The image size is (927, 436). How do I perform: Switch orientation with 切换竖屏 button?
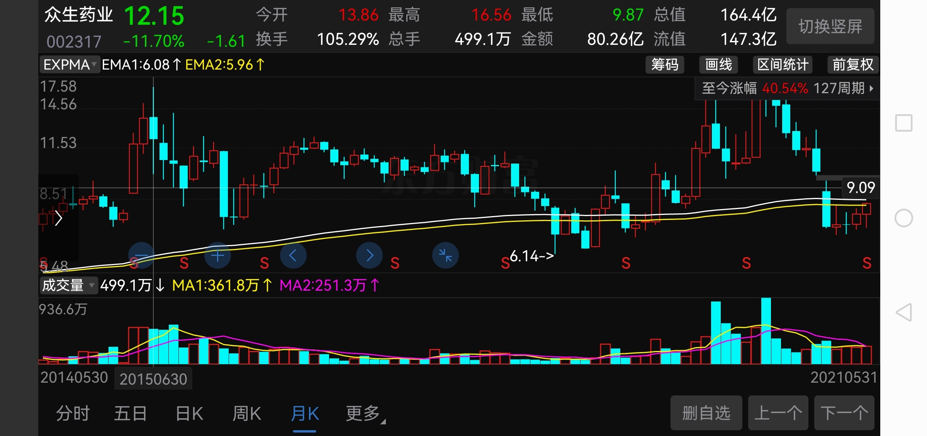point(830,26)
